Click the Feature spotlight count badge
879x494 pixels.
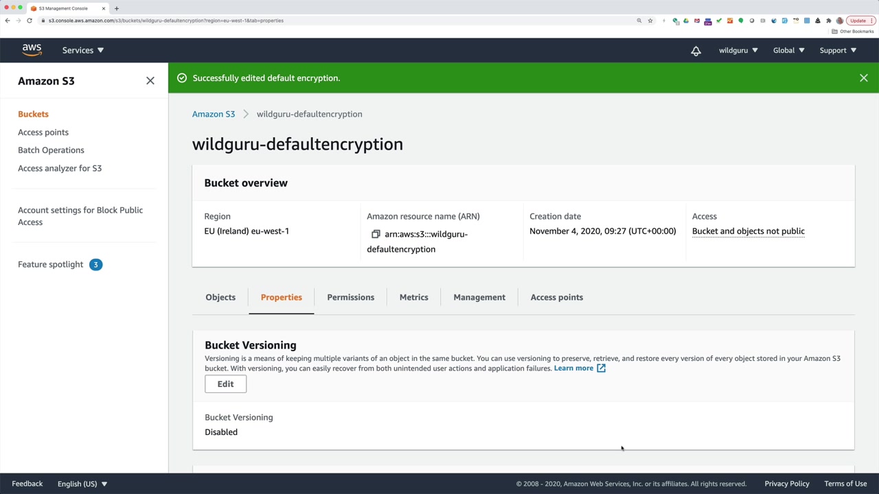95,264
